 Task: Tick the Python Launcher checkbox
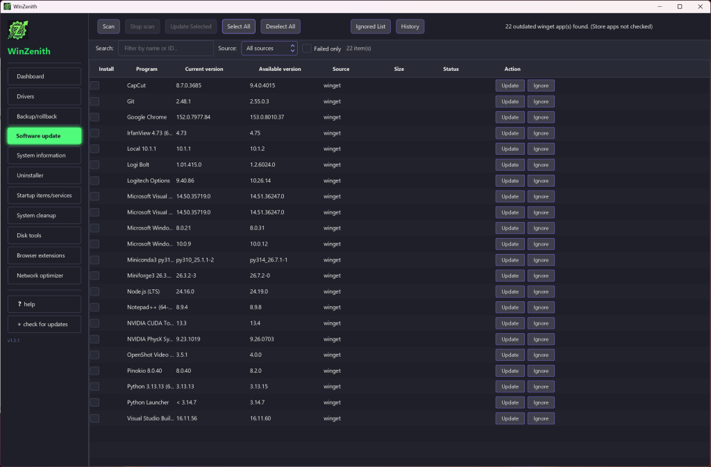tap(94, 402)
